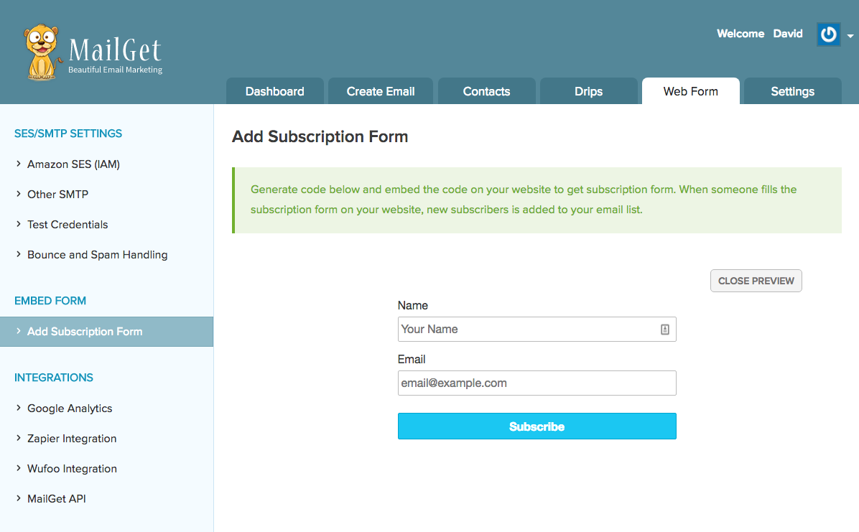This screenshot has height=532, width=859.
Task: Focus the Email input field
Action: coord(537,383)
